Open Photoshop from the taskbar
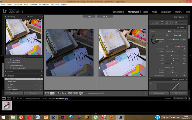This screenshot has width=192, height=120. pos(53,117)
